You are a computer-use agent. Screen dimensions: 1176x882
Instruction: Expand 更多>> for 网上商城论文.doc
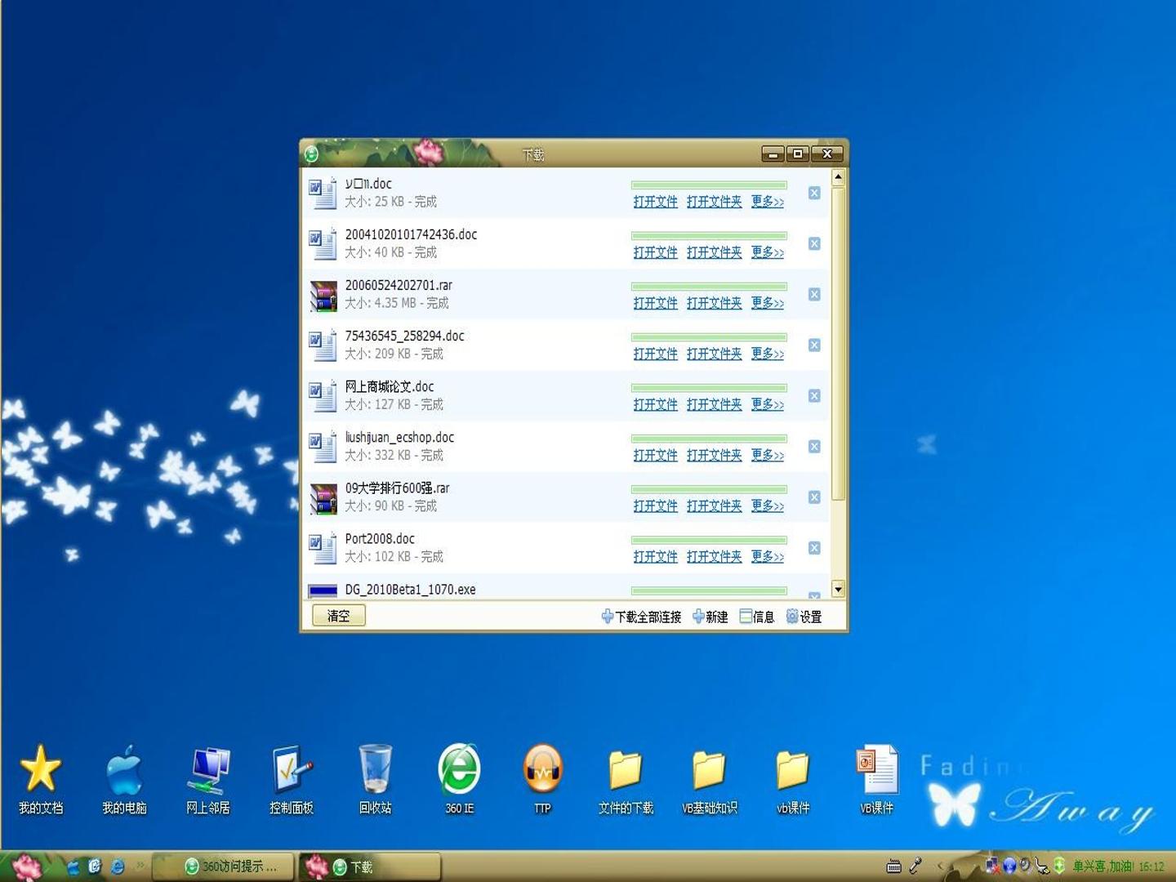[768, 404]
